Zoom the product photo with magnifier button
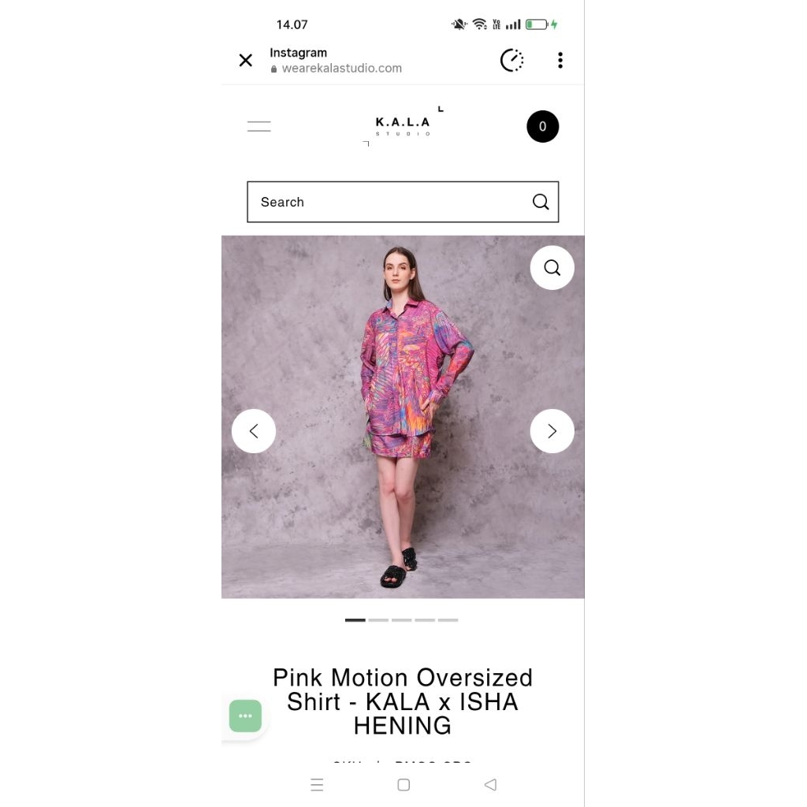807x807 pixels. [552, 268]
